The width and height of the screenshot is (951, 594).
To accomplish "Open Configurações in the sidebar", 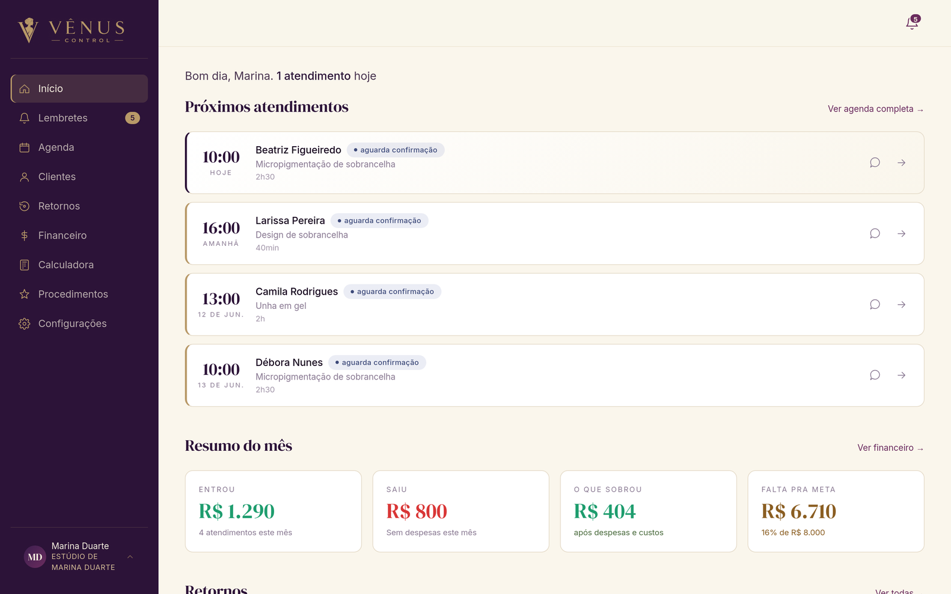I will point(79,324).
